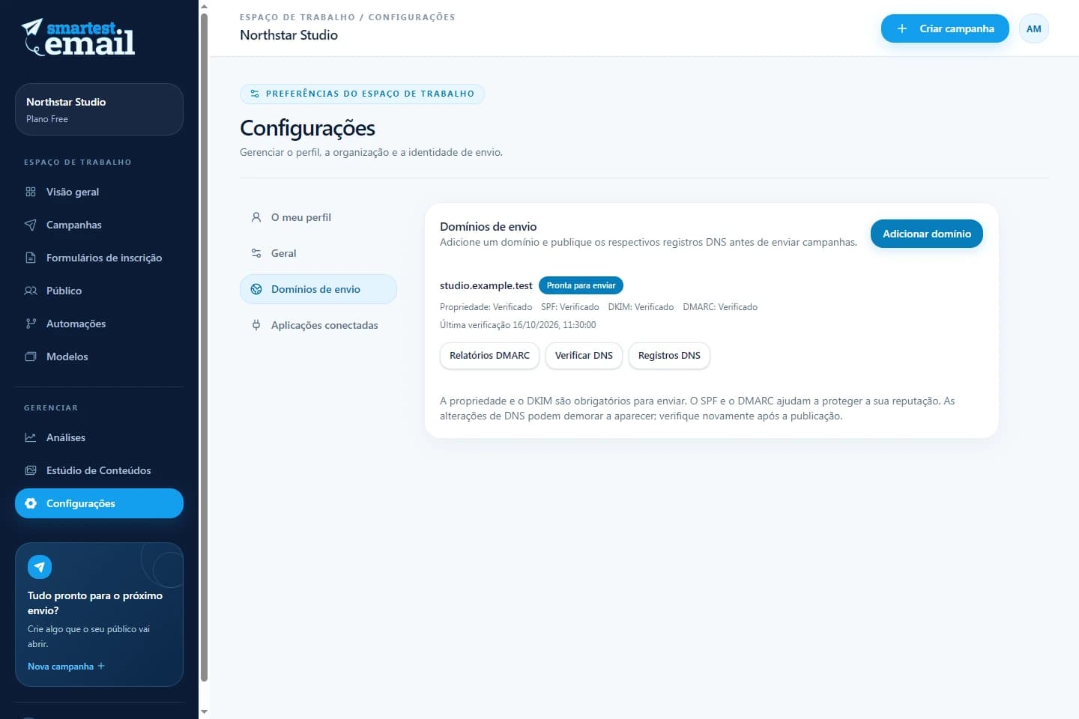Click the studio.example.test domain name
1079x719 pixels.
point(486,285)
